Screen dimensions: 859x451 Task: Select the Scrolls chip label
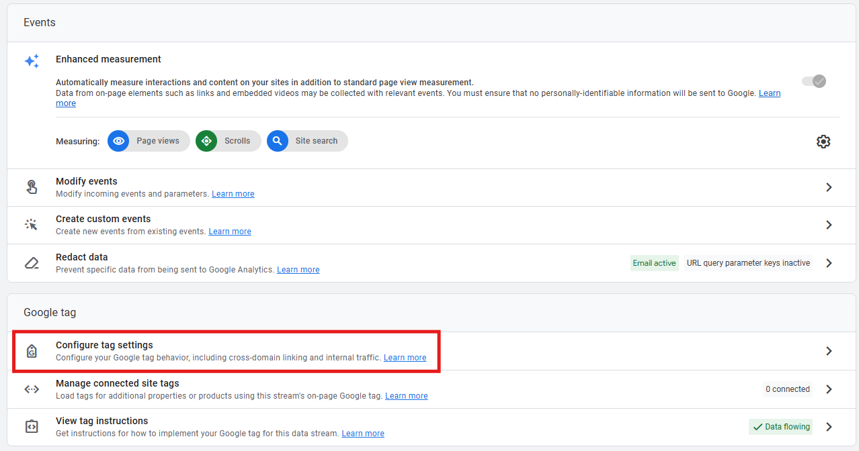(237, 141)
